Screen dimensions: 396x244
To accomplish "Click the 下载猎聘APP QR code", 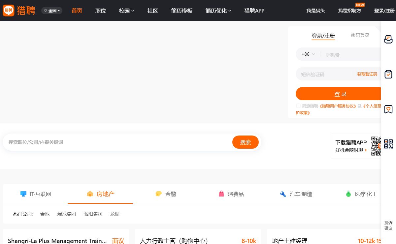I will [376, 146].
